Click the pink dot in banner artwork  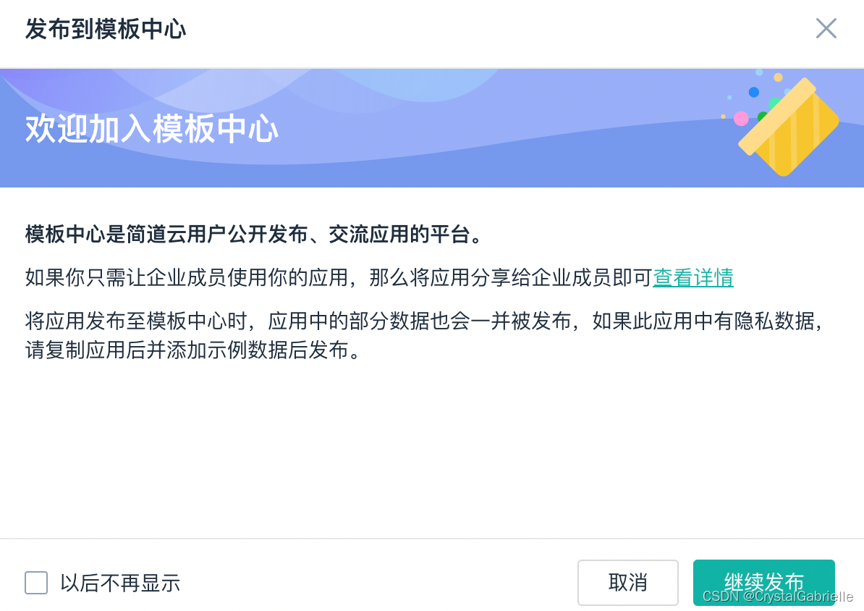(x=741, y=119)
